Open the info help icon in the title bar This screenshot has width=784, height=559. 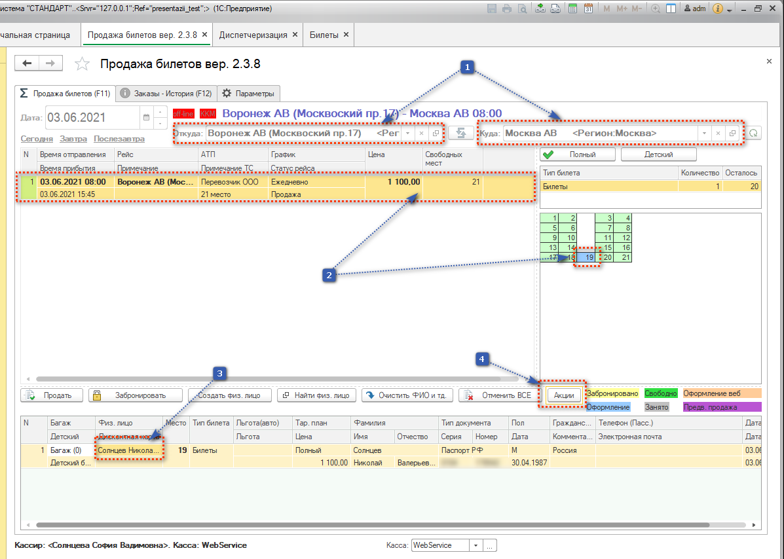pyautogui.click(x=718, y=9)
